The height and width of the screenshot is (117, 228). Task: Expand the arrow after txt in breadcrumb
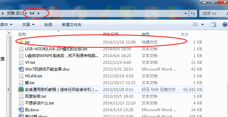[39, 13]
